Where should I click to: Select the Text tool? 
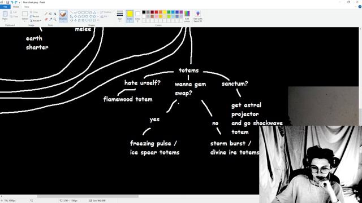[55, 14]
